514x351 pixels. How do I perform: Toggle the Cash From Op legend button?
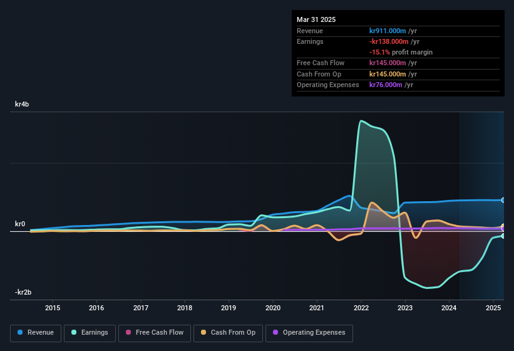coord(228,333)
